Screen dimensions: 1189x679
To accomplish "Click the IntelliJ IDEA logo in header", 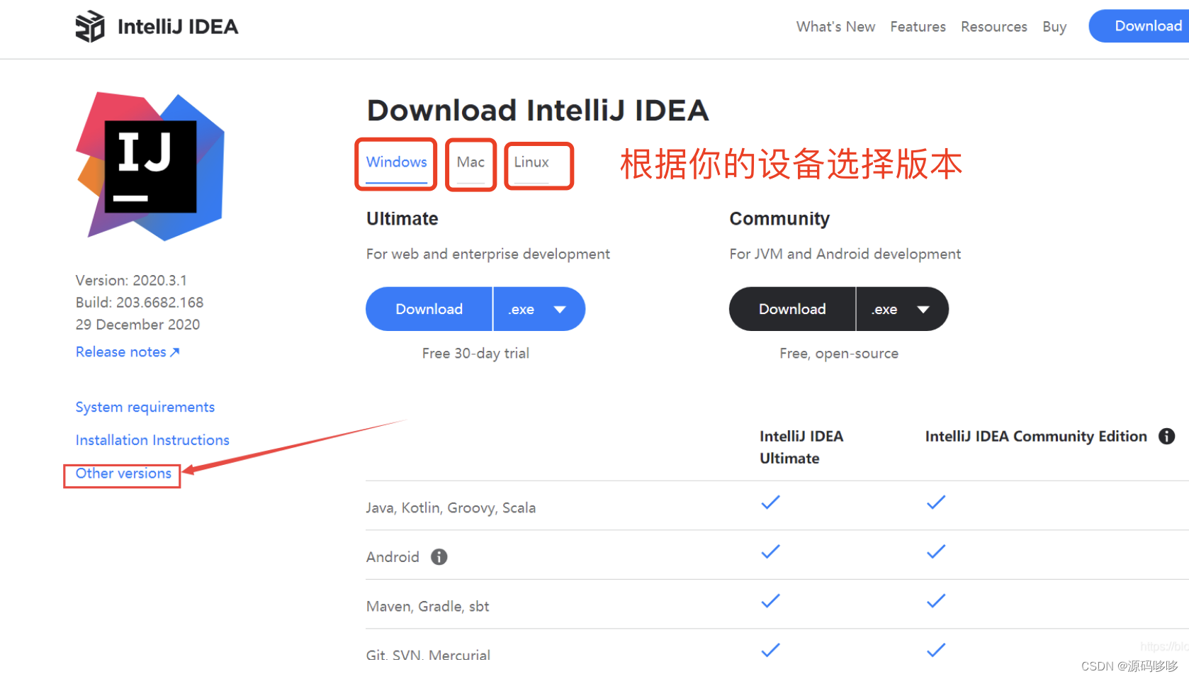I will [157, 27].
